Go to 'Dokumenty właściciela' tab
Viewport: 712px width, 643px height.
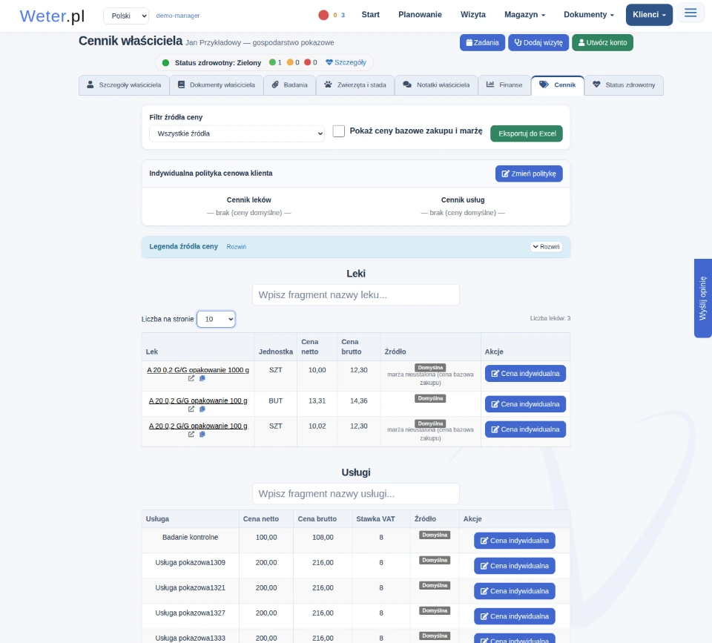(216, 85)
